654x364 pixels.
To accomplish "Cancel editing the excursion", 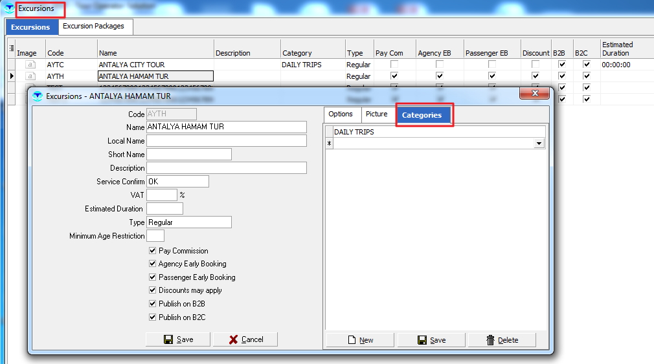I will [245, 339].
